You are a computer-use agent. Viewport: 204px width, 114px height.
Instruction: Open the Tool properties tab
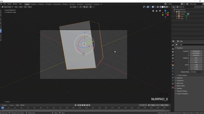pos(173,45)
